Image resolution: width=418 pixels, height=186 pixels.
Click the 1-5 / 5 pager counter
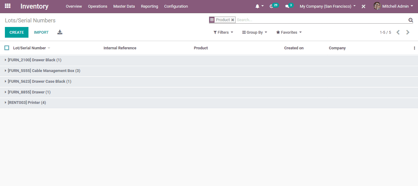[385, 32]
